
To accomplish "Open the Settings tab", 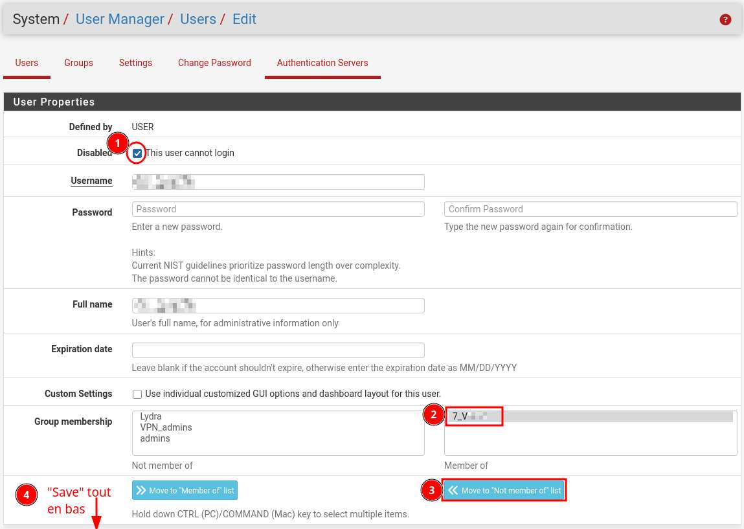I will point(135,63).
